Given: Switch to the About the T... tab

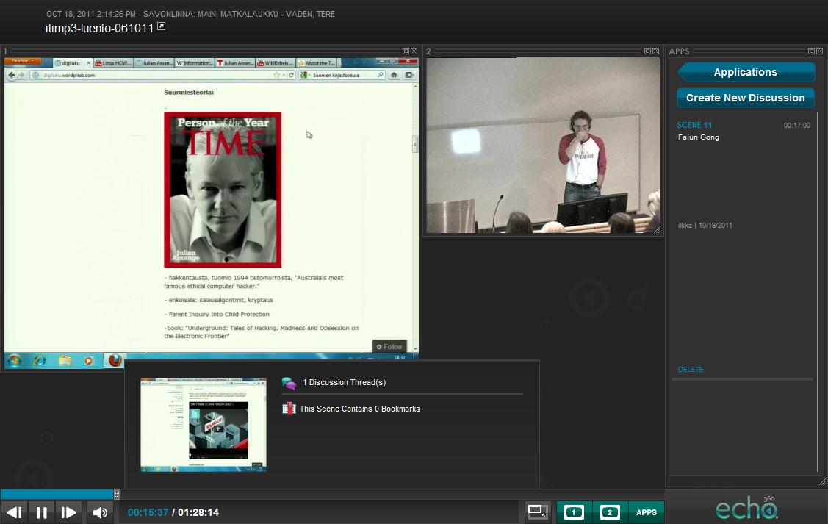Looking at the screenshot, I should [316, 63].
